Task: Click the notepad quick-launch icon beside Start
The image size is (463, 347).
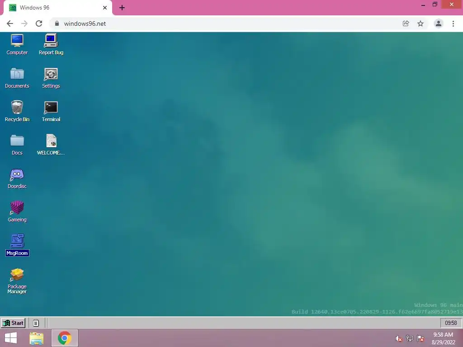Action: pyautogui.click(x=36, y=323)
